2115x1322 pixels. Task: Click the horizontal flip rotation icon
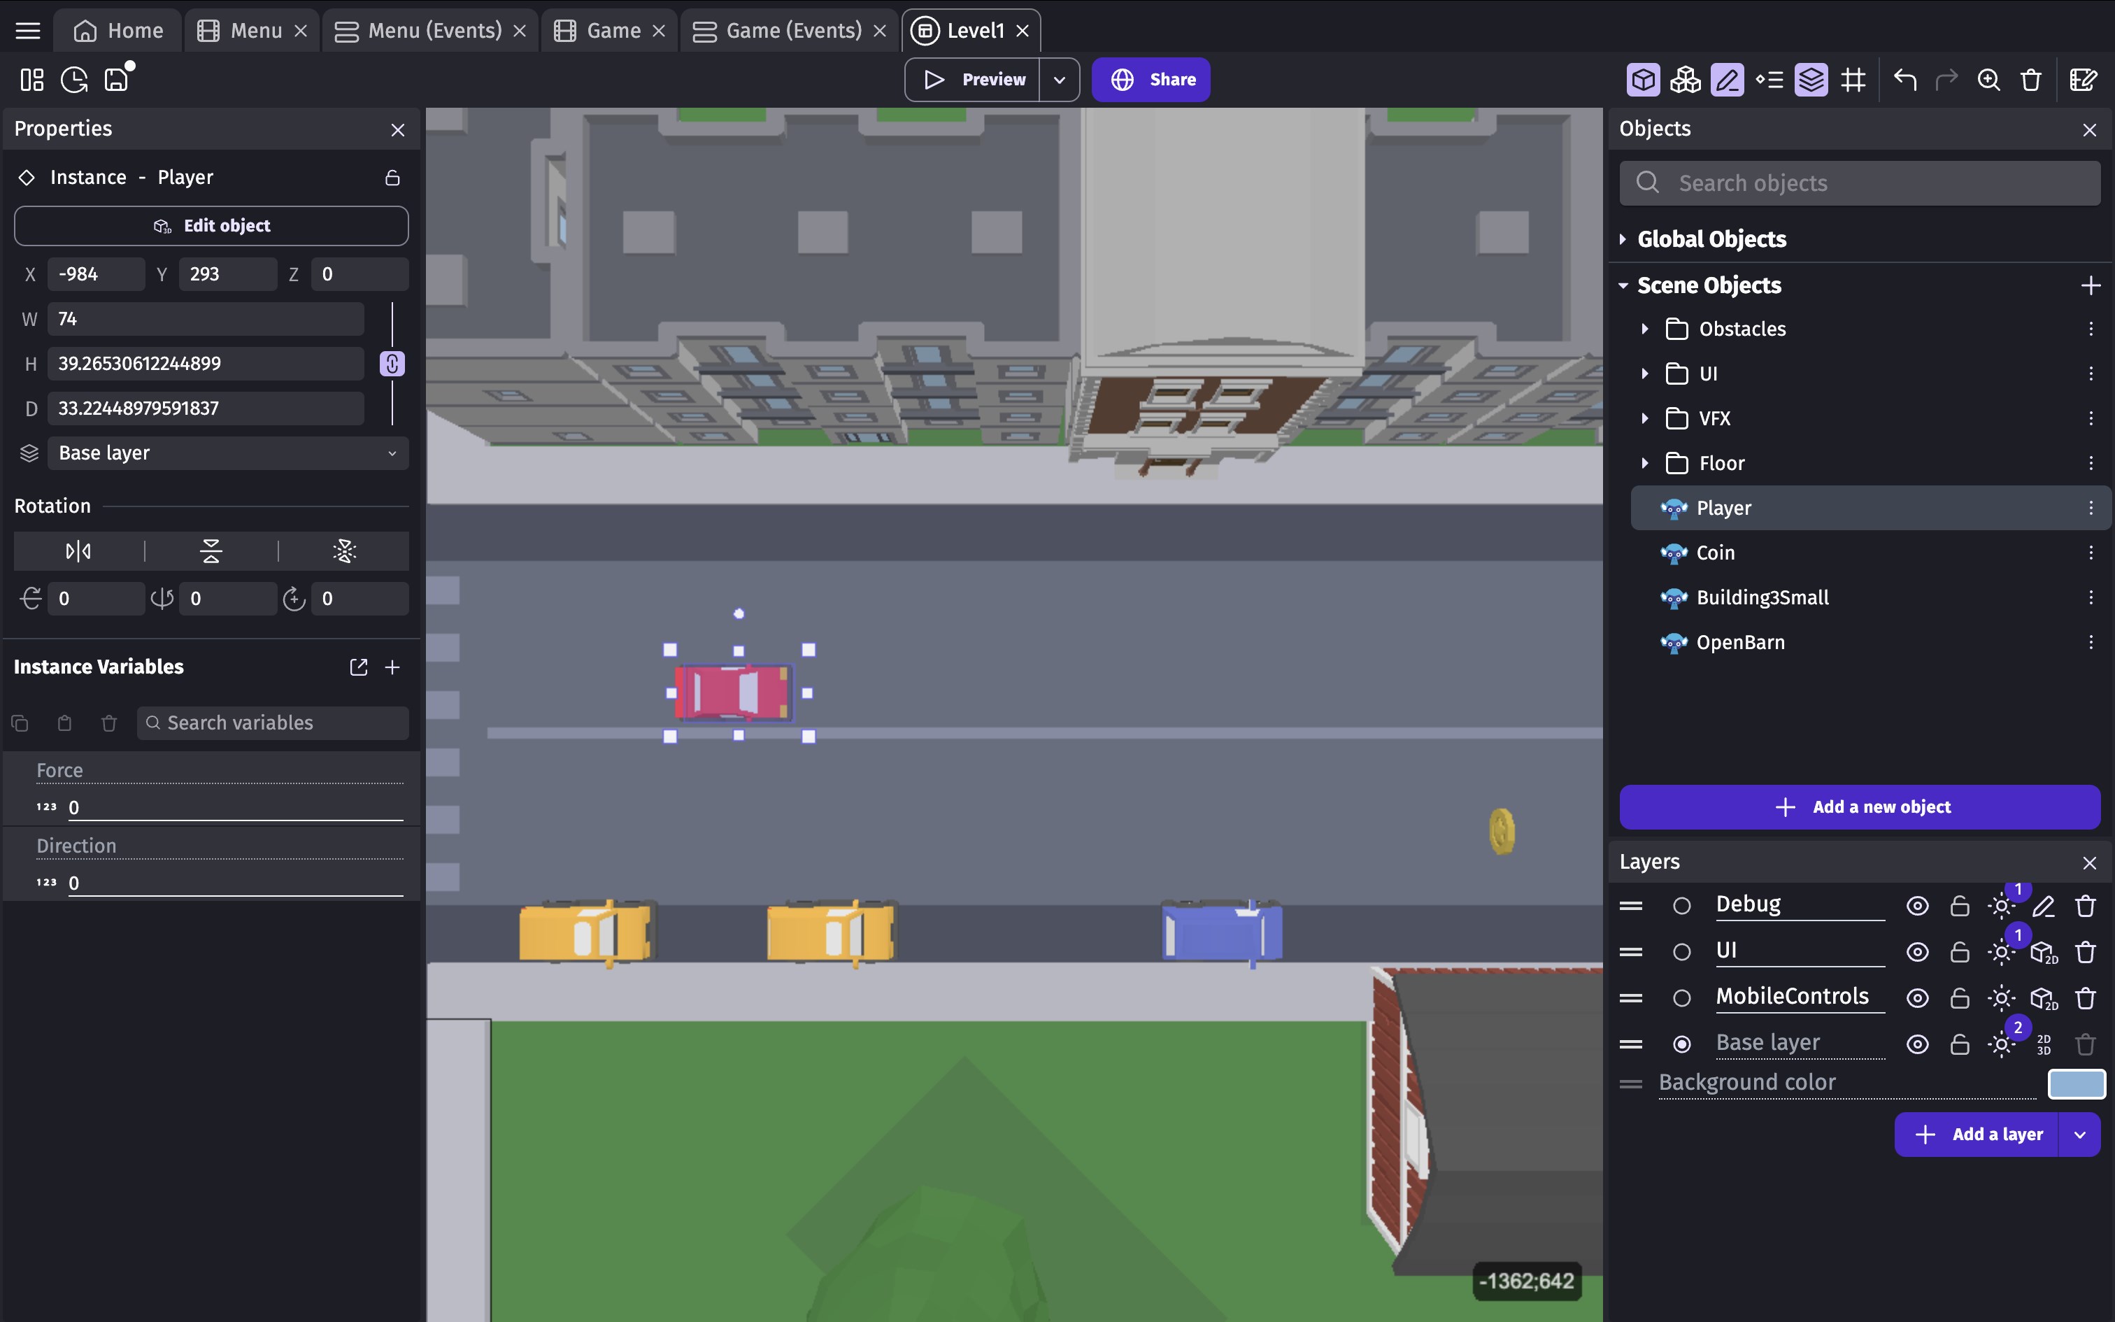pyautogui.click(x=78, y=551)
